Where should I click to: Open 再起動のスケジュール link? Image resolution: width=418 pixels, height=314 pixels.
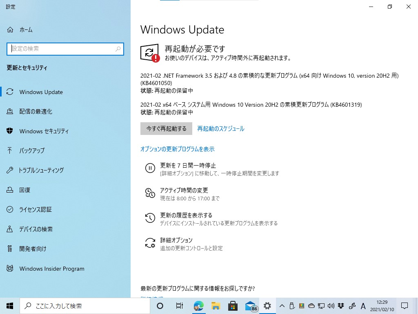[x=221, y=129]
